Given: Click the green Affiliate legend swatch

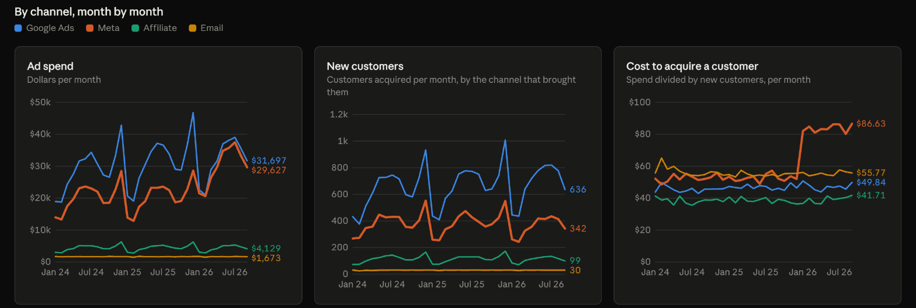Looking at the screenshot, I should 135,28.
